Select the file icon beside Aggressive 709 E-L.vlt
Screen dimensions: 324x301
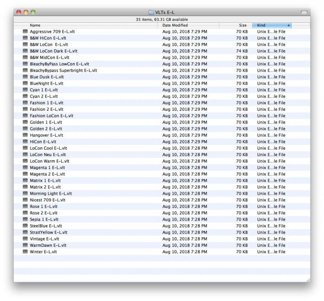coord(24,31)
